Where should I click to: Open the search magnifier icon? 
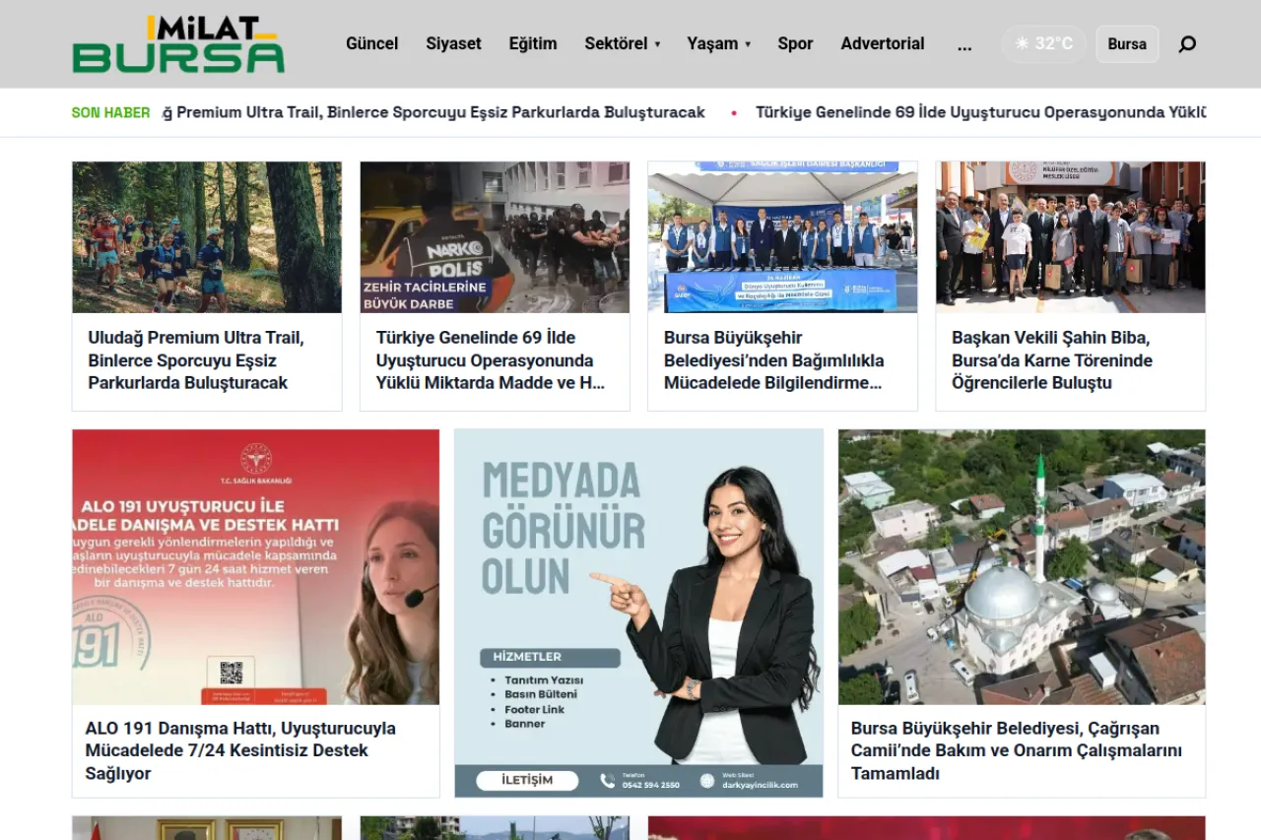[x=1187, y=43]
